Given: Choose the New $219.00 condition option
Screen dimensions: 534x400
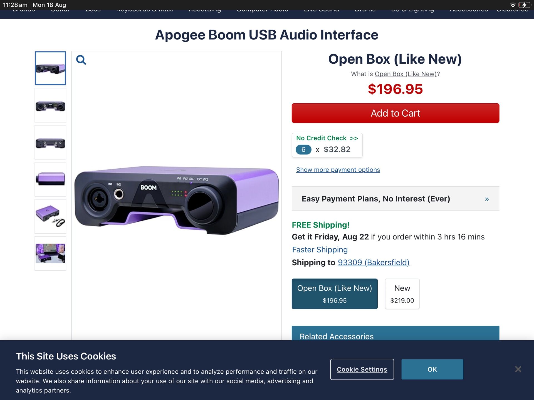Looking at the screenshot, I should click(x=402, y=294).
